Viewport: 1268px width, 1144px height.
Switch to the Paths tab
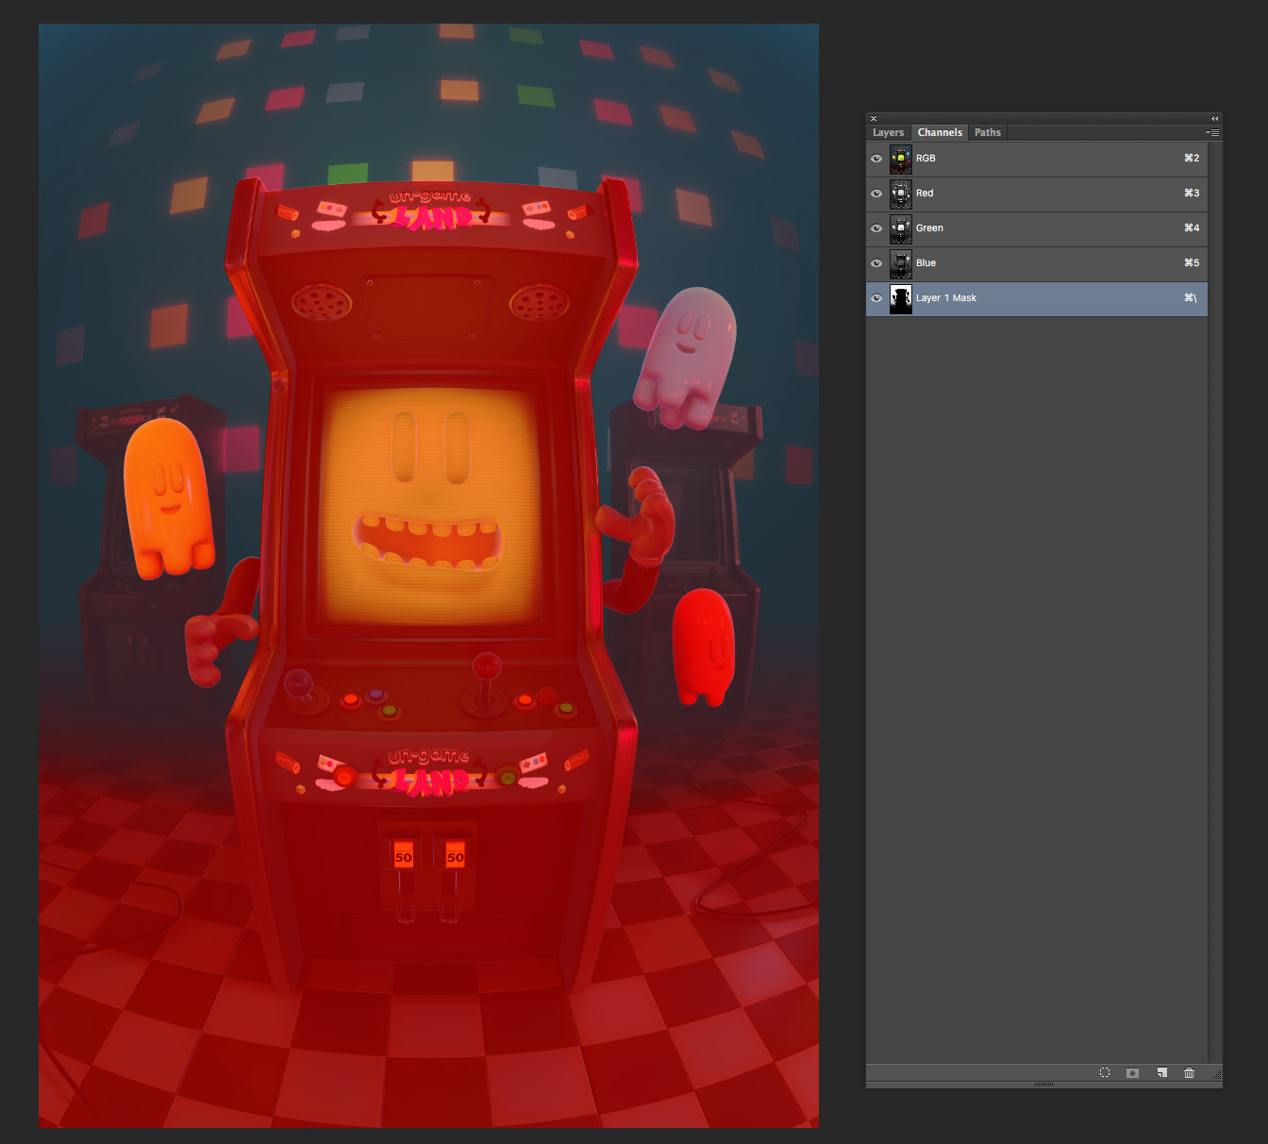click(988, 133)
